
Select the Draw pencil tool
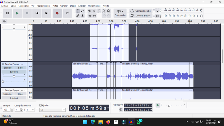point(78,15)
